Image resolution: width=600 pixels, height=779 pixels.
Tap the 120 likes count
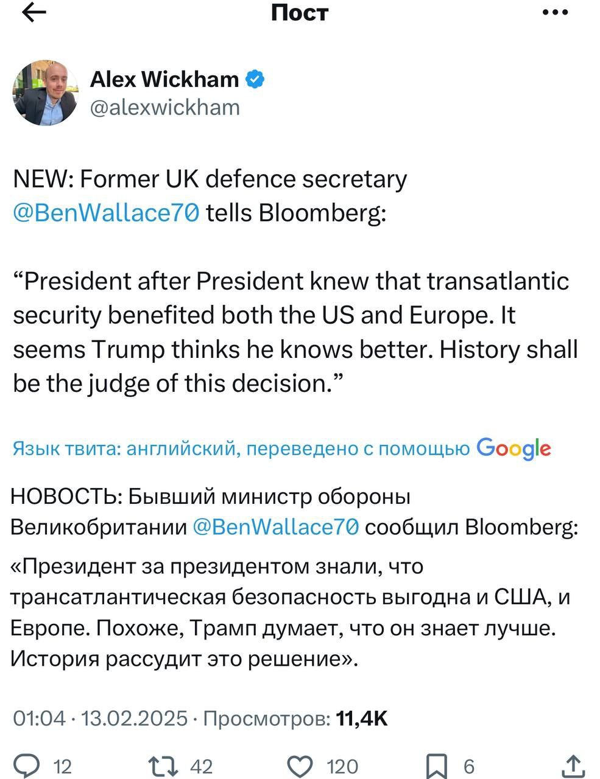click(x=342, y=766)
